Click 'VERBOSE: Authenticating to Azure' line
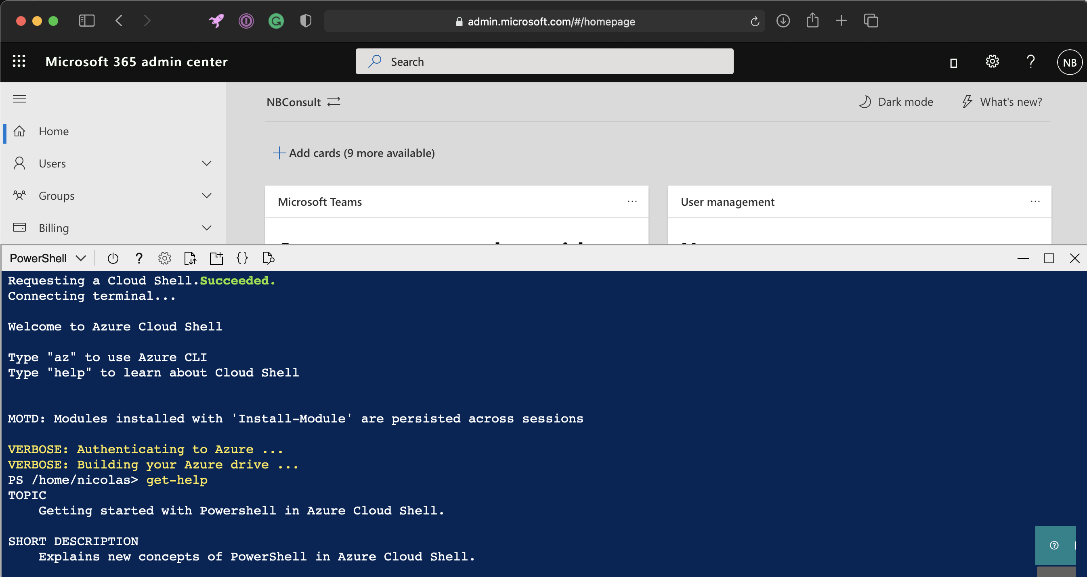 (146, 449)
